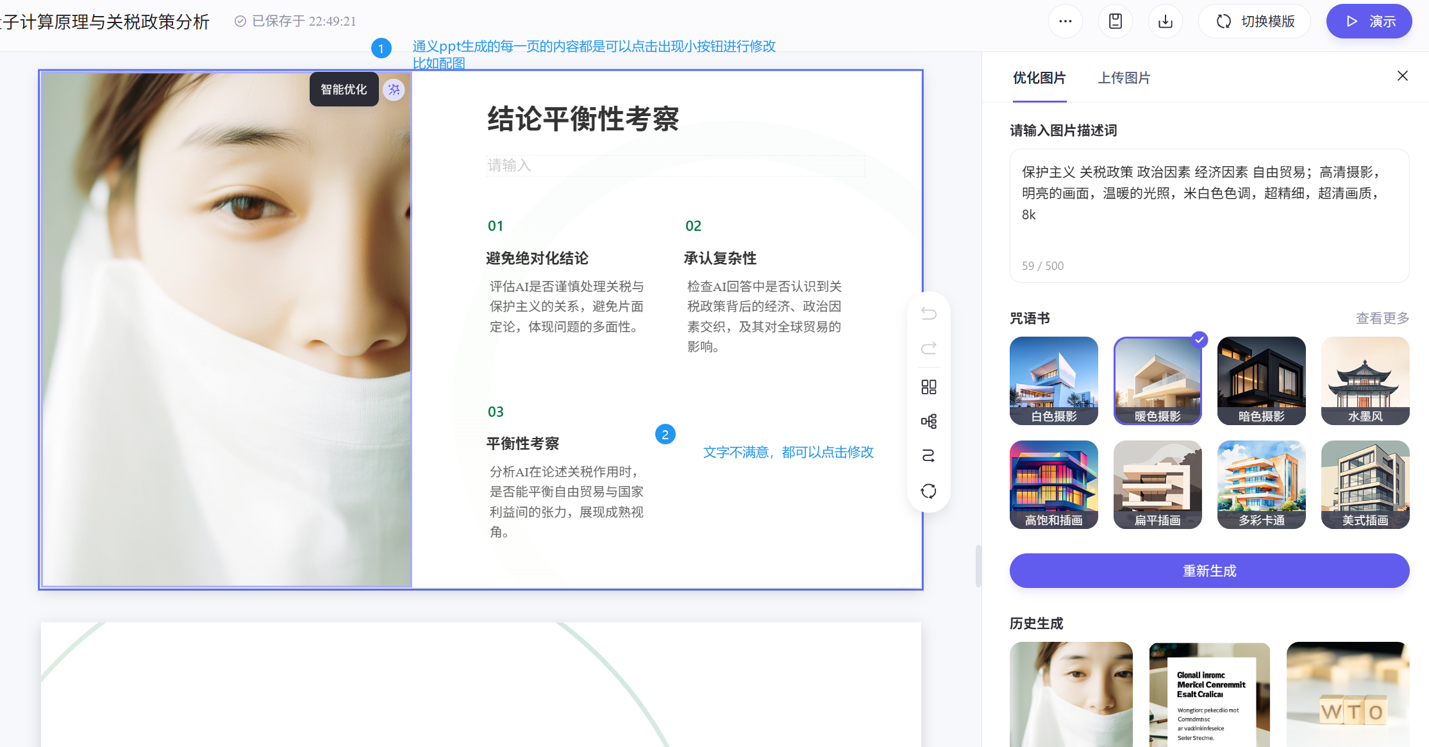This screenshot has height=747, width=1429.
Task: Open the WTO history thumbnail
Action: click(1347, 694)
